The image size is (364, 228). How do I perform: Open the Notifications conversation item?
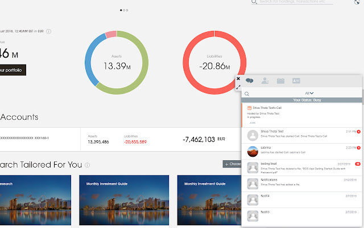coord(302,184)
